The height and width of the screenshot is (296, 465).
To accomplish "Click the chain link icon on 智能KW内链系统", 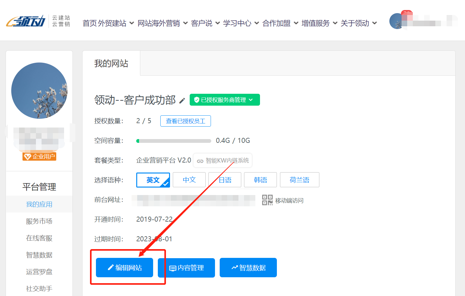I will coord(200,160).
